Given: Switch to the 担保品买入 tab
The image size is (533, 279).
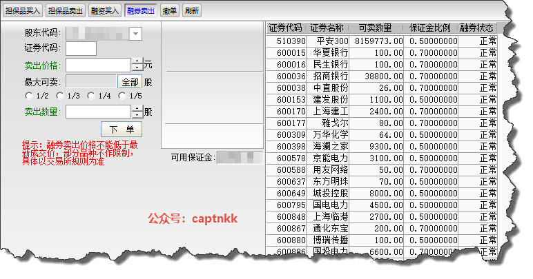Looking at the screenshot, I should [x=23, y=10].
